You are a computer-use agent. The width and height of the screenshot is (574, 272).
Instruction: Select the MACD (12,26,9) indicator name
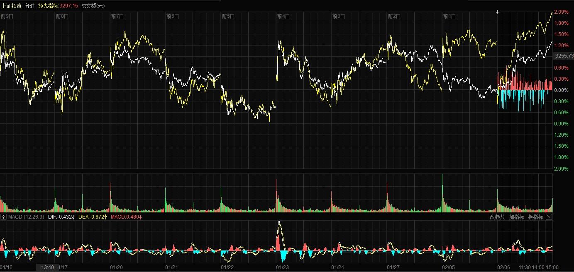click(26, 217)
